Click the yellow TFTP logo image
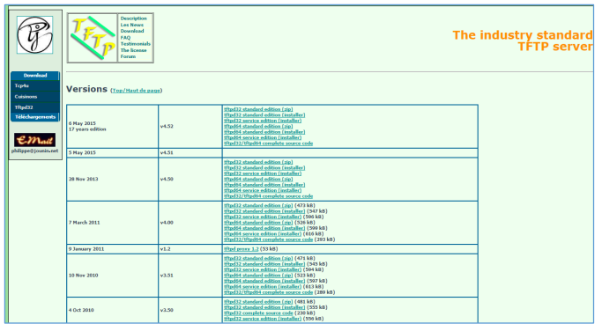Viewport: 602px width, 331px height. (x=93, y=38)
